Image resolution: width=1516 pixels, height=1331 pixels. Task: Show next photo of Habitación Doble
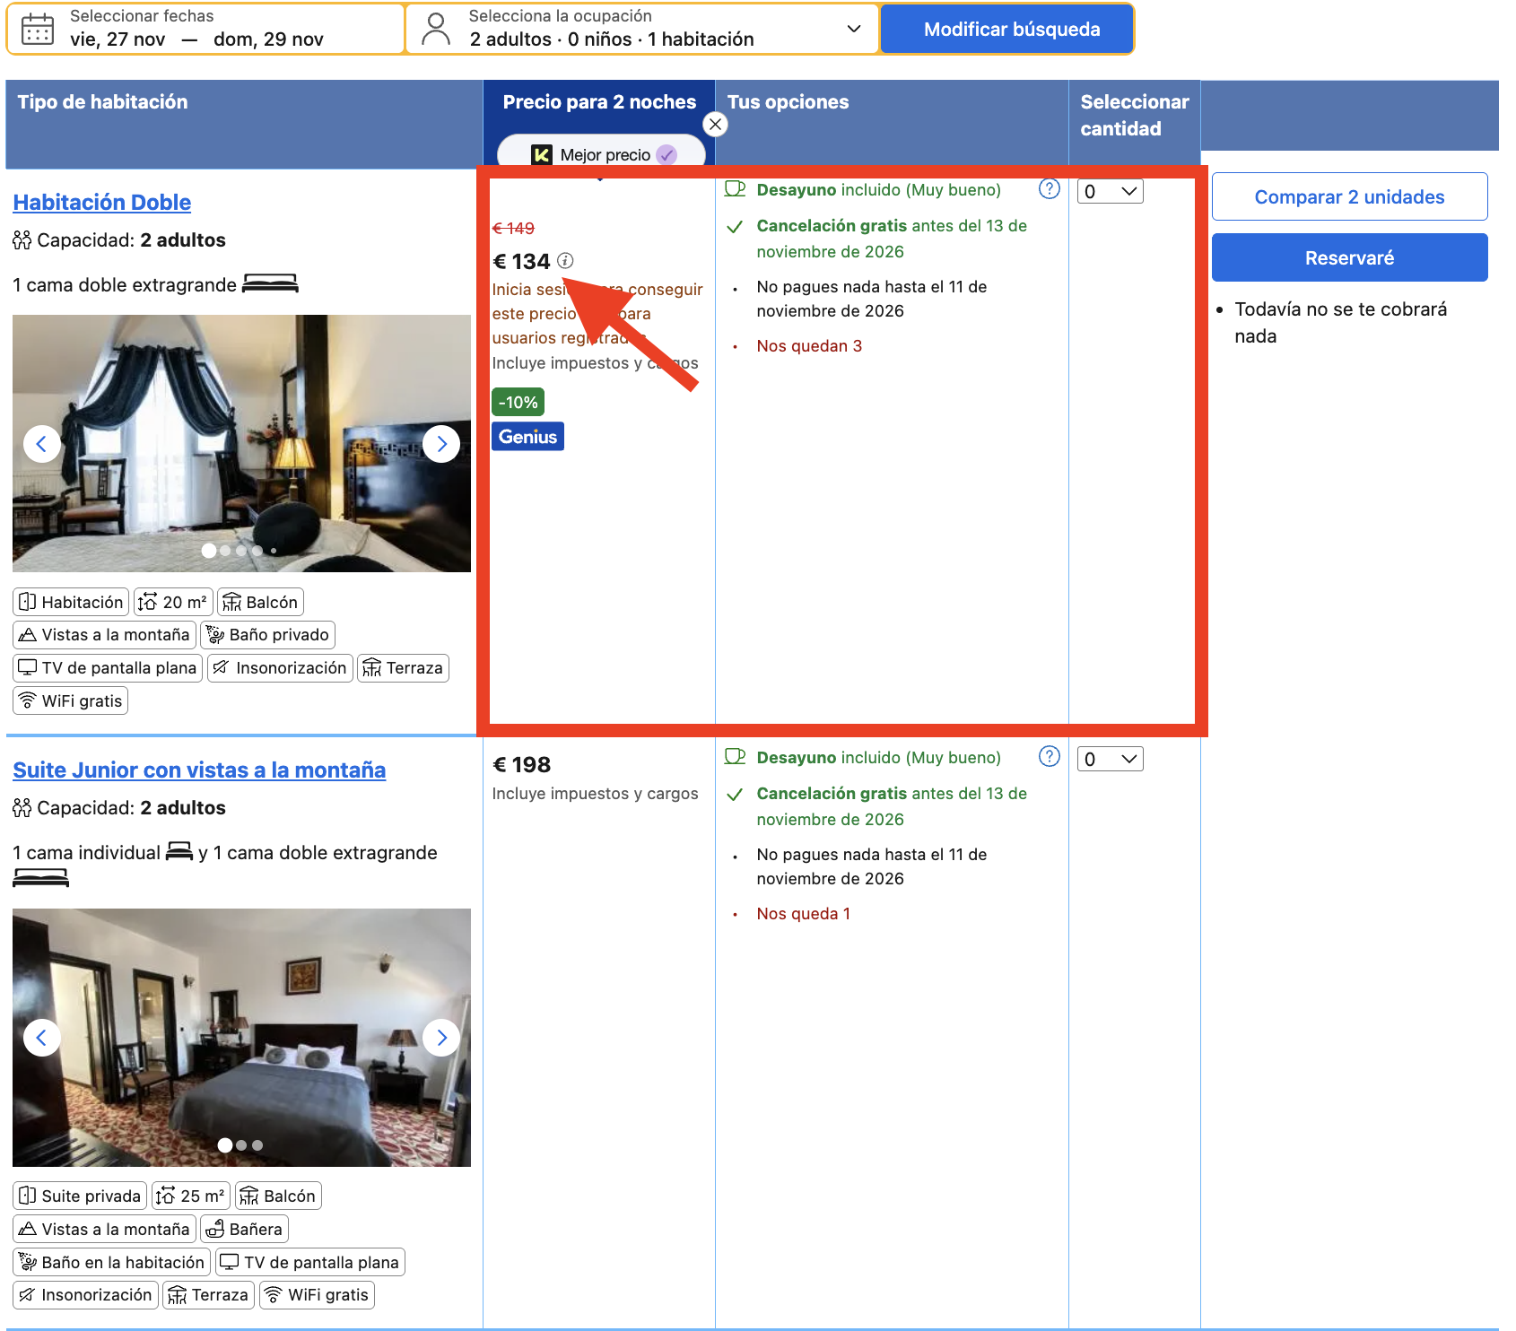(x=441, y=443)
